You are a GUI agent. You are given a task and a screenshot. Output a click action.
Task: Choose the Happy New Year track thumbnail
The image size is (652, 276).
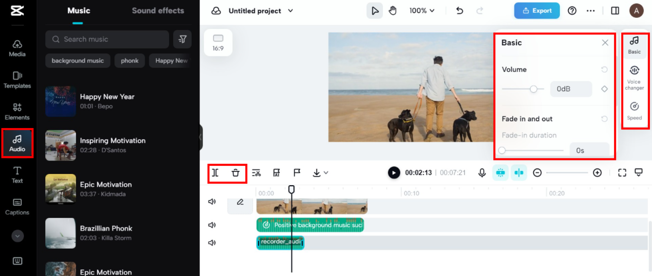coord(61,101)
